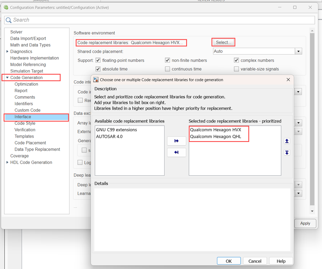Collapse the Code Generation tree node

(x=7, y=78)
